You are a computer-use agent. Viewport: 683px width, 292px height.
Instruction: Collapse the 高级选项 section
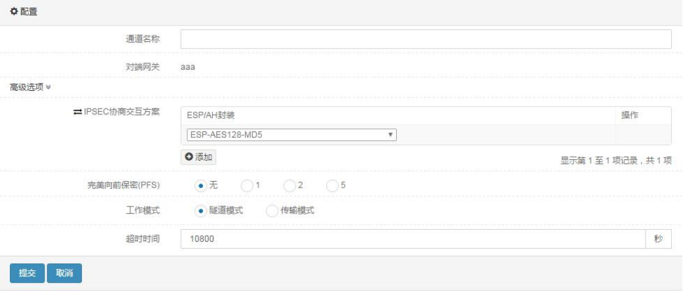pyautogui.click(x=30, y=87)
